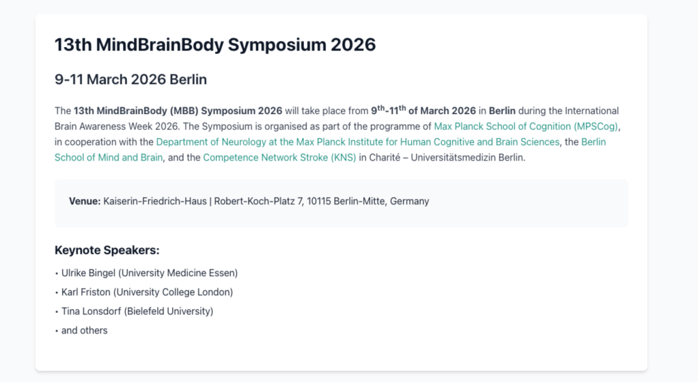Open the Berlin School of Mind and Brain link

click(593, 142)
